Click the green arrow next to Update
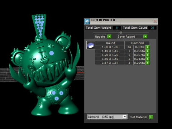 (x=109, y=37)
